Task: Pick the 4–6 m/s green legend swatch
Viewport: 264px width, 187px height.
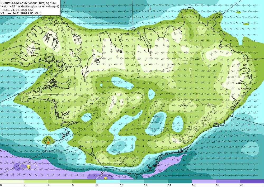Action: [x=60, y=181]
